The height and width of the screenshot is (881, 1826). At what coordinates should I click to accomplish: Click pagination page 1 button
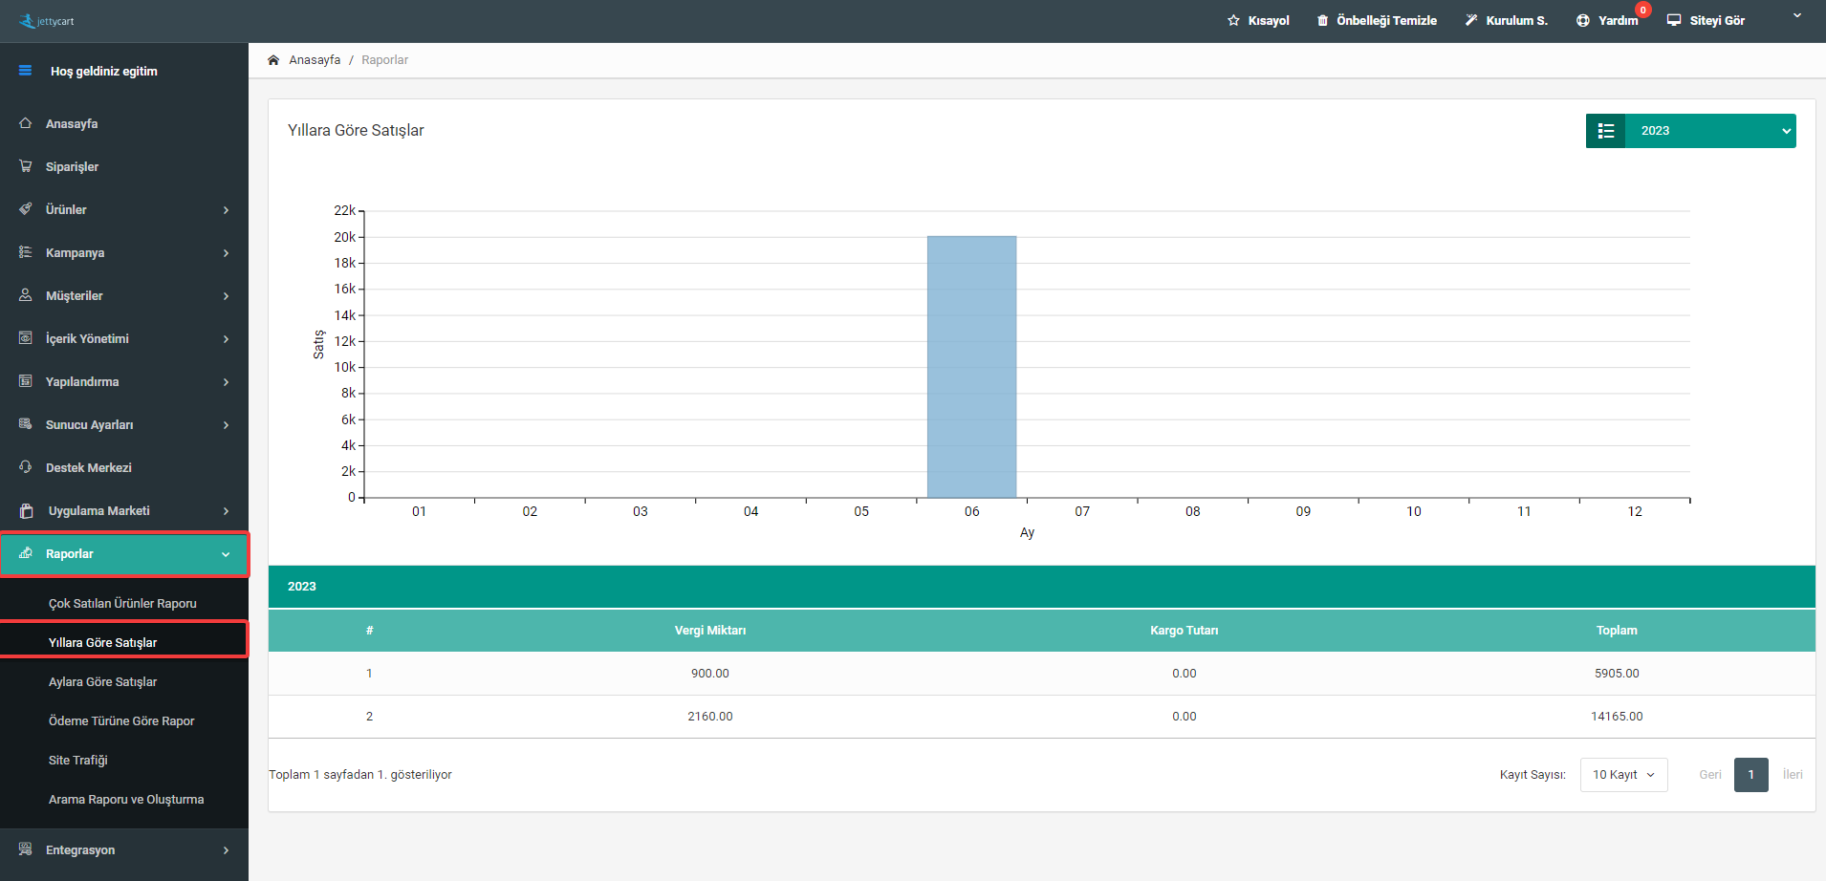[x=1751, y=775]
